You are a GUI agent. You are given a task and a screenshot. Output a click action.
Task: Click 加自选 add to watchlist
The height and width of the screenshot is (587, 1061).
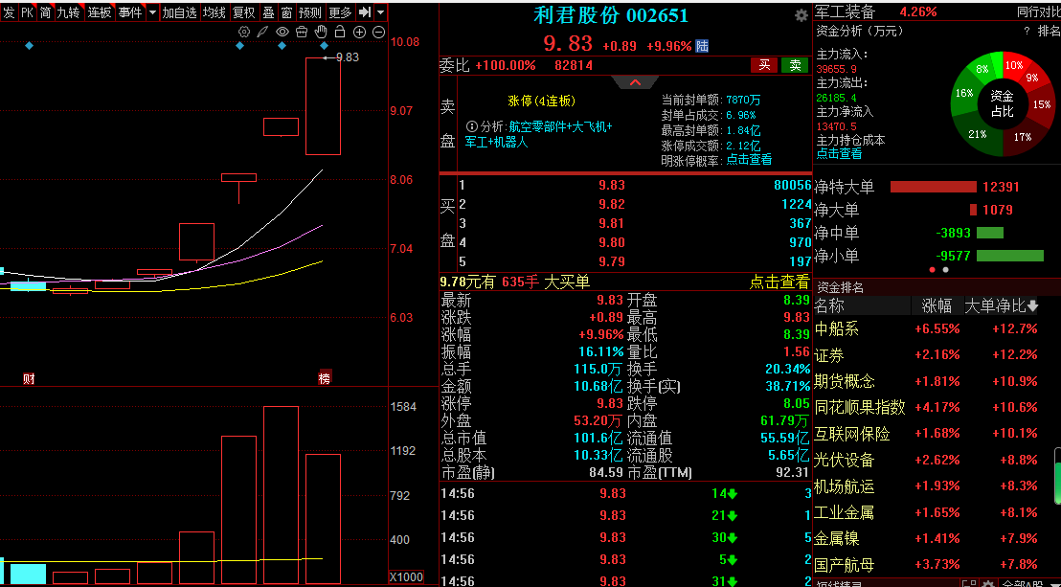[179, 12]
